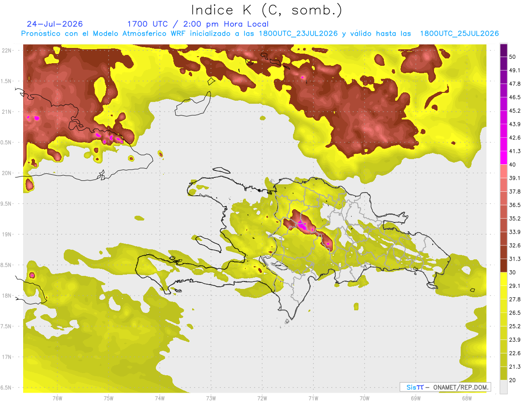Click the "23.9" colorbar value
Image resolution: width=524 pixels, height=404 pixels.
515,340
